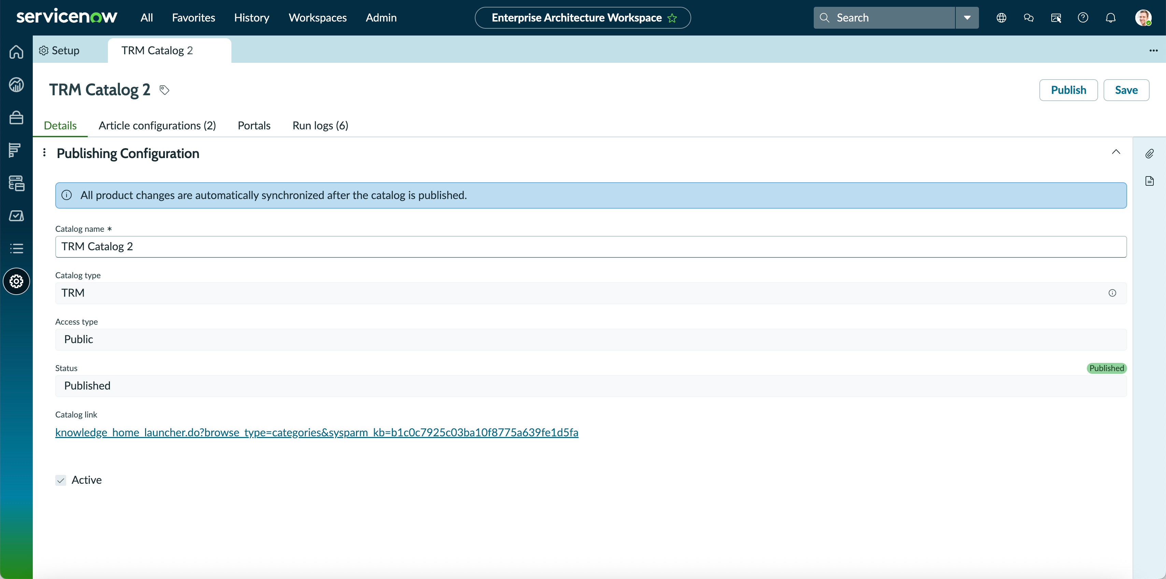Click the TRM Catalog 2 page heading

[x=100, y=90]
